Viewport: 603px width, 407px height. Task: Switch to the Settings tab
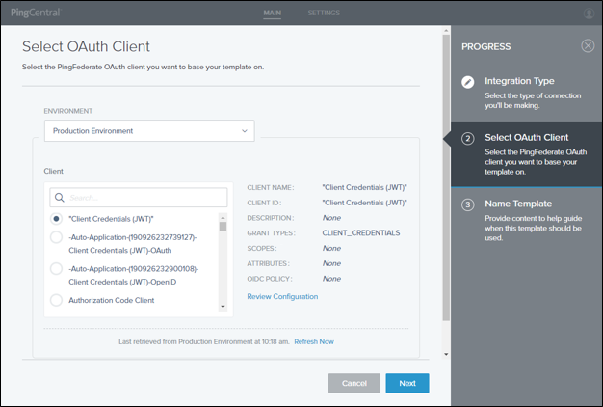[x=324, y=13]
